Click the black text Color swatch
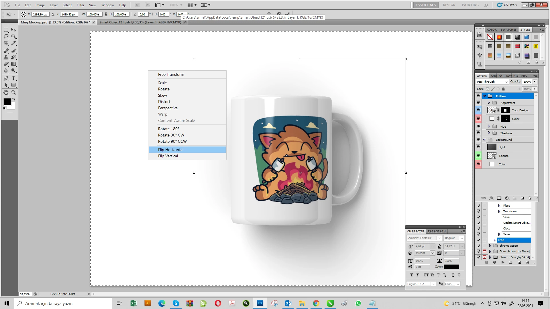 451,267
